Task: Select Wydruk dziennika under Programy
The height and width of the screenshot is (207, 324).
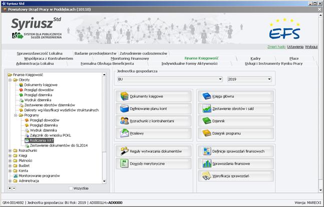Action: click(x=43, y=130)
